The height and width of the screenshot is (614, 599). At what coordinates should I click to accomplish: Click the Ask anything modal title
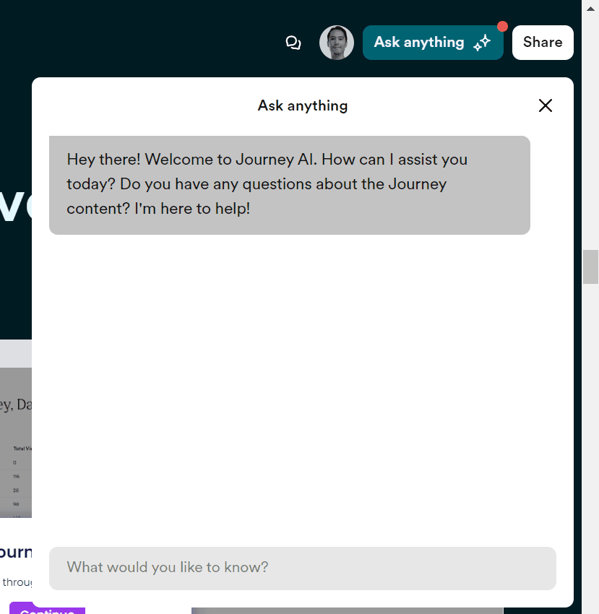tap(302, 105)
